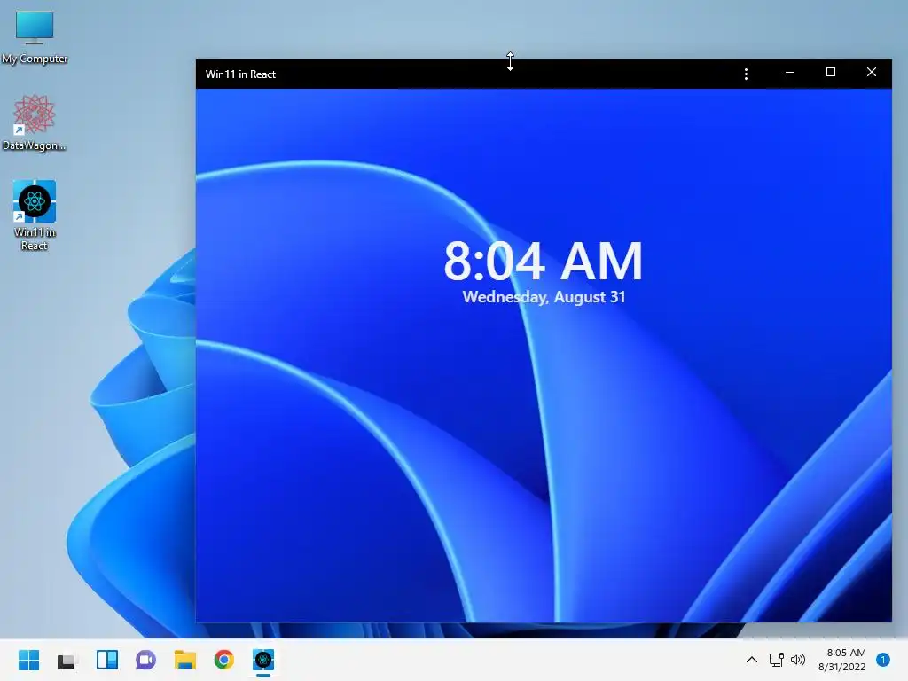The width and height of the screenshot is (908, 681).
Task: Open the notification badge in the taskbar
Action: 883,660
